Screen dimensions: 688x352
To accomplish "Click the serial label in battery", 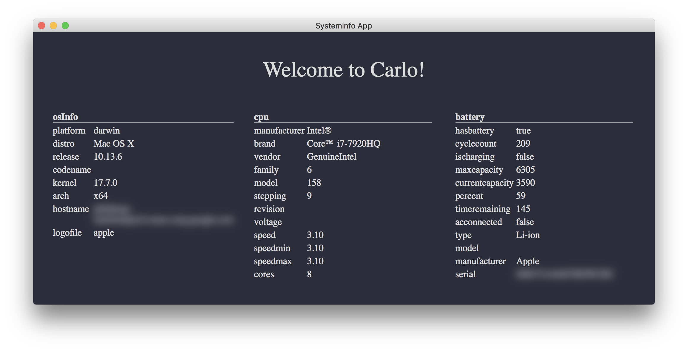I will point(465,274).
